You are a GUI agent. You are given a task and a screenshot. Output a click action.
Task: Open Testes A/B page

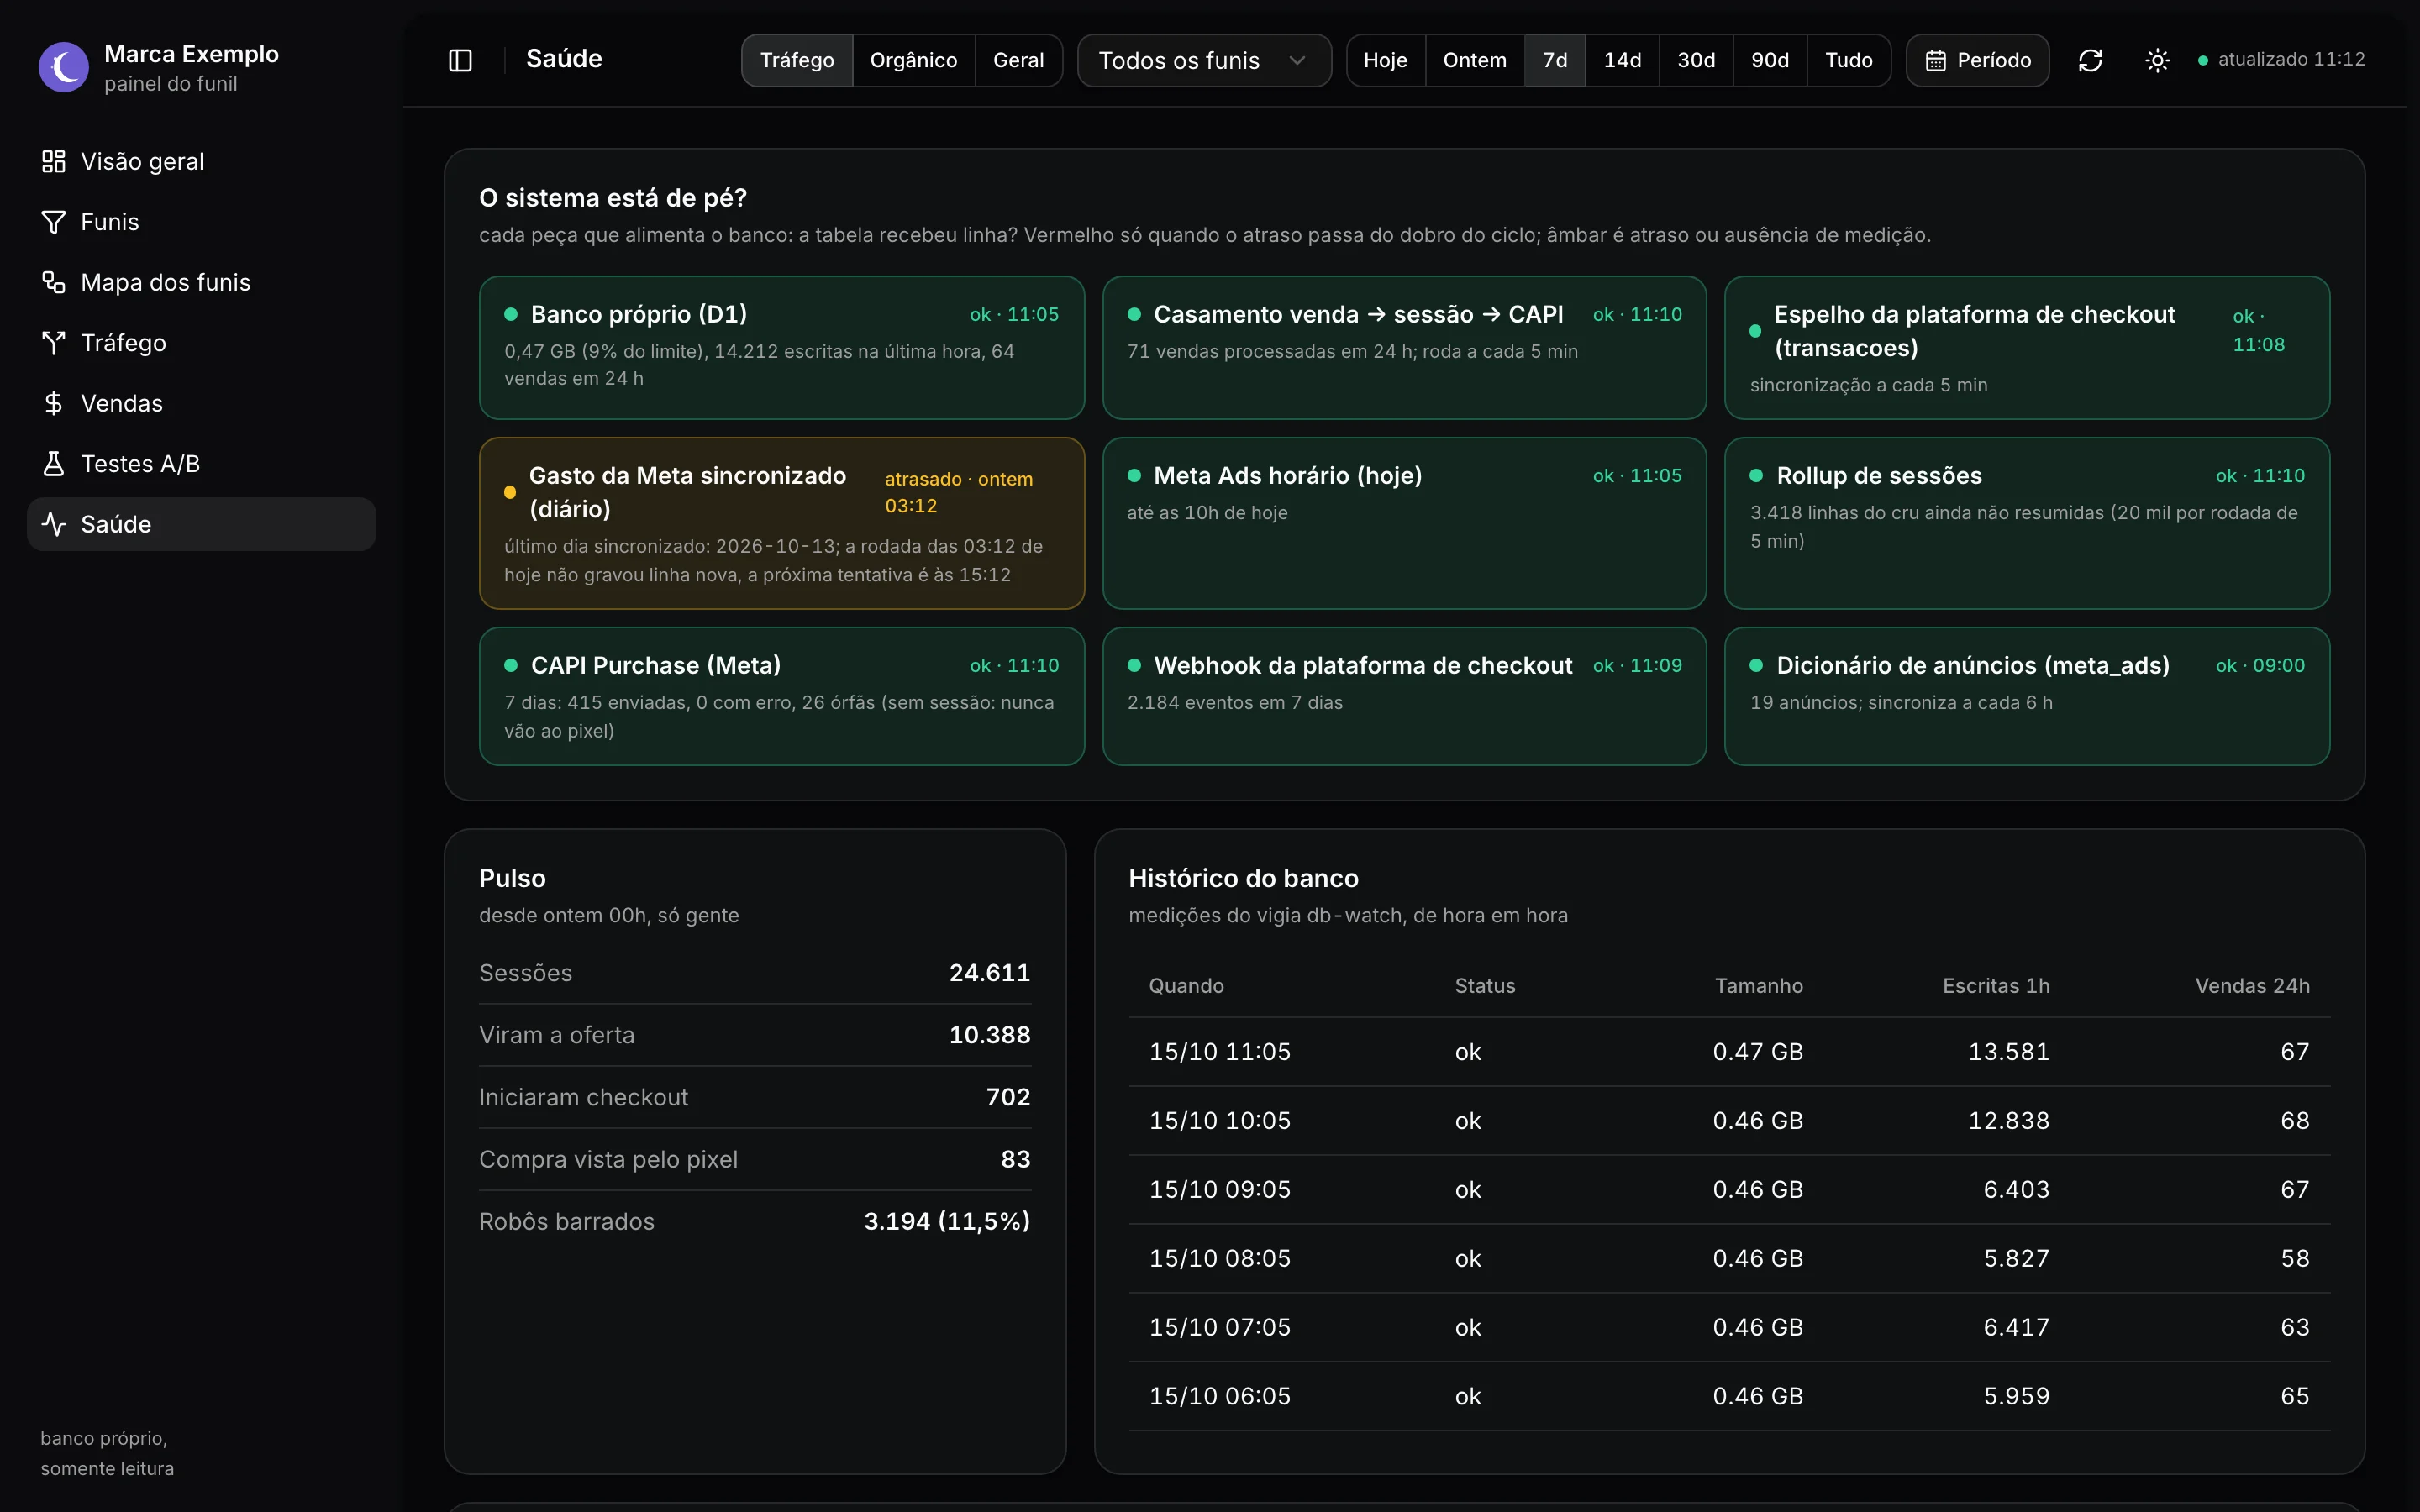tap(201, 464)
